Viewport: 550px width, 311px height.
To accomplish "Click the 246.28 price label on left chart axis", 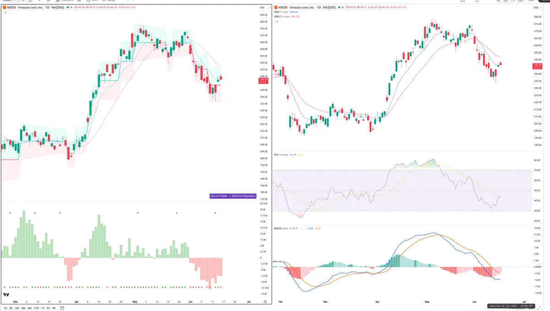I will (x=264, y=80).
